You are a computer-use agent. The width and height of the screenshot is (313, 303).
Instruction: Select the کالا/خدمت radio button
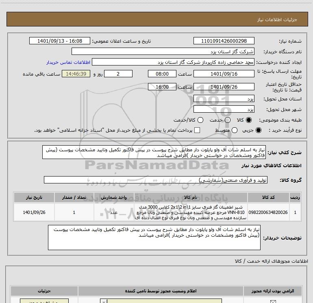point(200,120)
